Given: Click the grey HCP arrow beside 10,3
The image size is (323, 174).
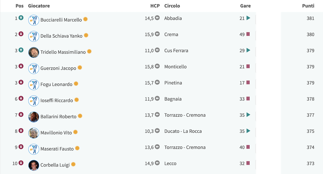Looking at the screenshot, I should tap(157, 130).
